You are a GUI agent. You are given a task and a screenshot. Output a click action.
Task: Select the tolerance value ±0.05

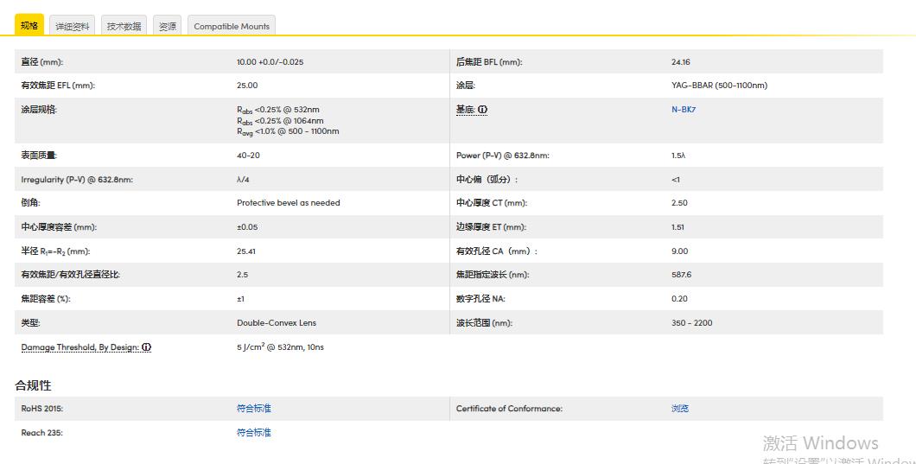click(247, 226)
